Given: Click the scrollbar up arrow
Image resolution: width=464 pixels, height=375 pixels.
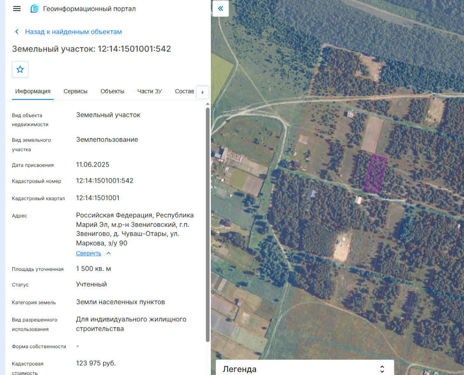Looking at the screenshot, I should tap(208, 104).
